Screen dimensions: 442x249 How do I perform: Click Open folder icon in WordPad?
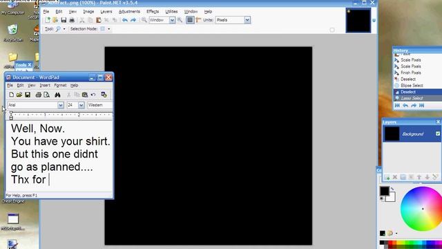point(19,95)
